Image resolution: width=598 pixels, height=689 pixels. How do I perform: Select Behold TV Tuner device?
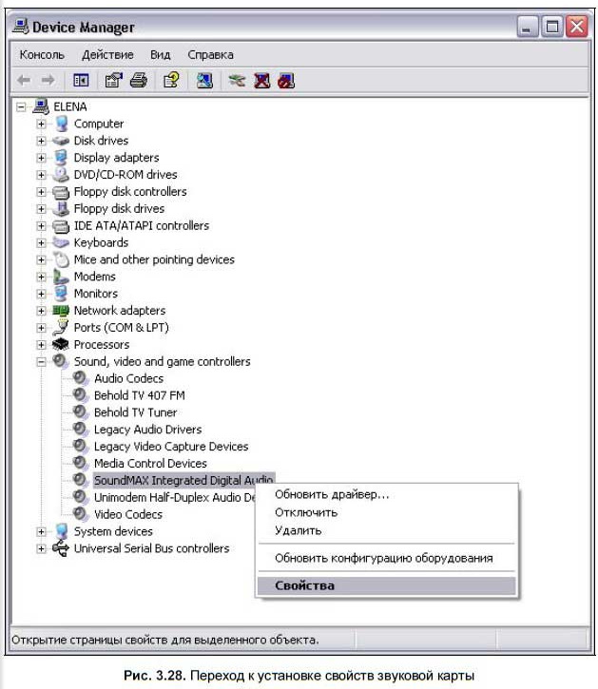tap(136, 412)
